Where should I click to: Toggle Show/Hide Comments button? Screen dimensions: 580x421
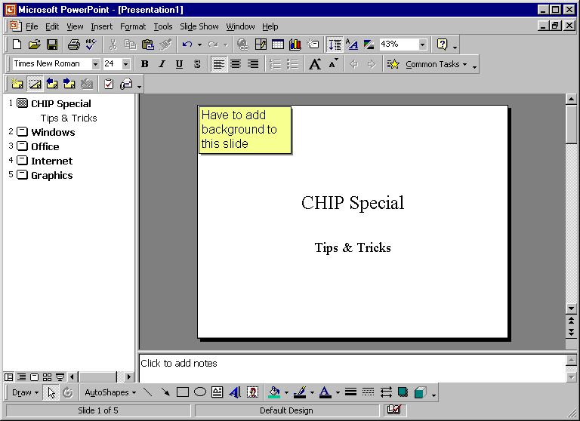[35, 85]
